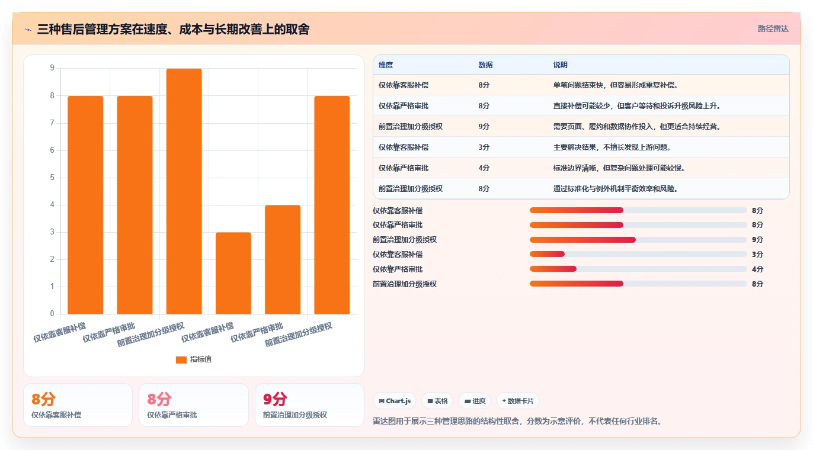Click the 进度 chip
Viewport: 813px width, 450px height.
pyautogui.click(x=475, y=401)
